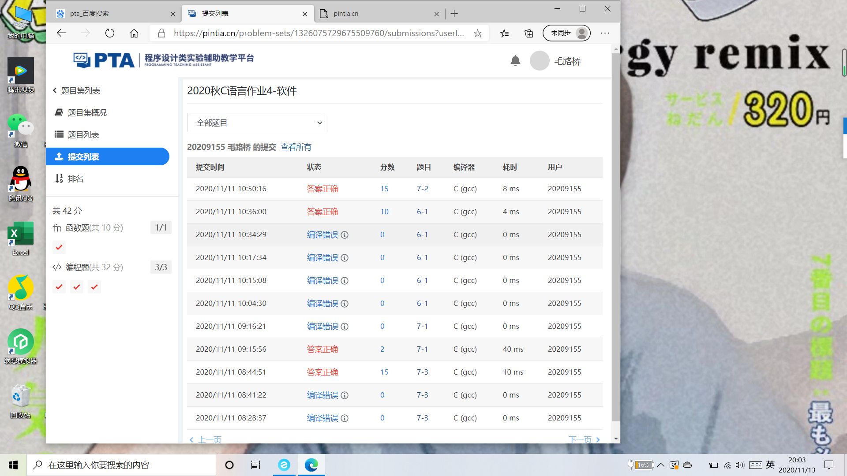Click third red checkmark under 编程题

pyautogui.click(x=94, y=287)
